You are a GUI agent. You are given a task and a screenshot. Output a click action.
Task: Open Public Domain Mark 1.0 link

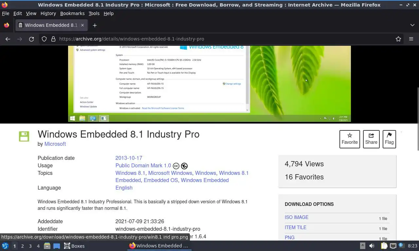(x=143, y=166)
